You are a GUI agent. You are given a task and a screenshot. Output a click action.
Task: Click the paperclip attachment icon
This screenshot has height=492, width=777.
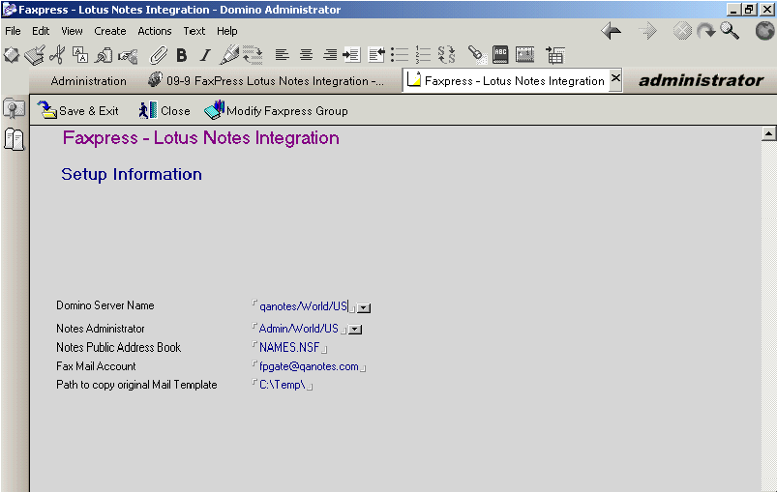(x=158, y=55)
